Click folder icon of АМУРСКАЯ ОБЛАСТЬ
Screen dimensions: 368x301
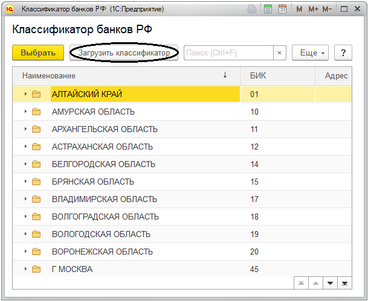tap(36, 112)
